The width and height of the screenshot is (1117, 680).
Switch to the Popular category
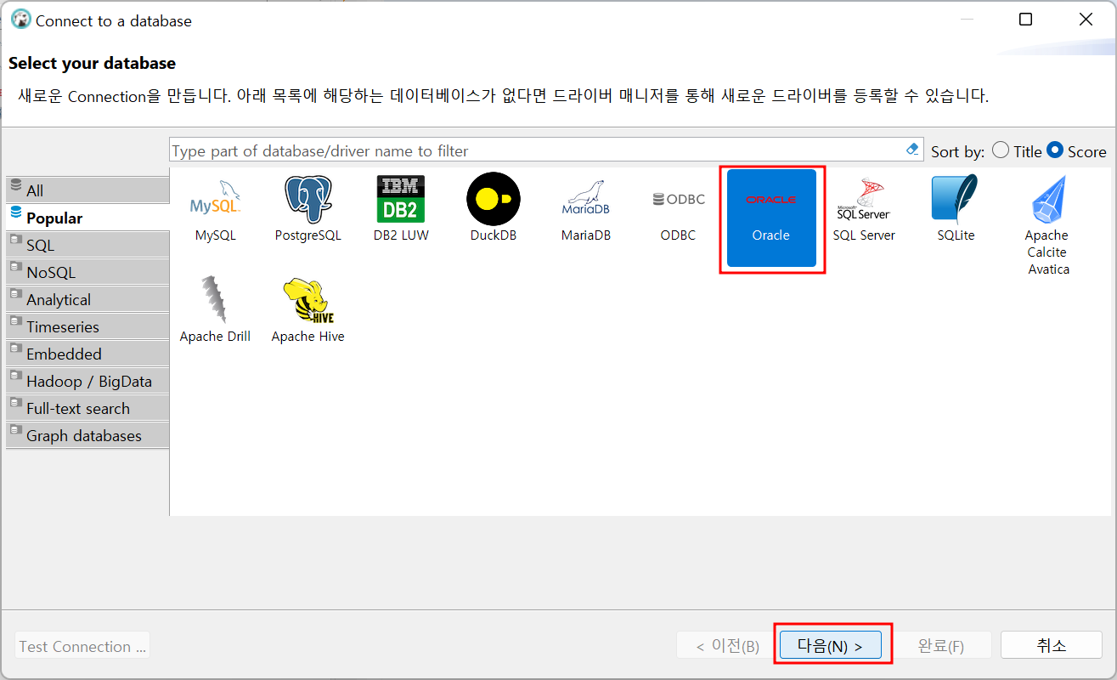(87, 218)
